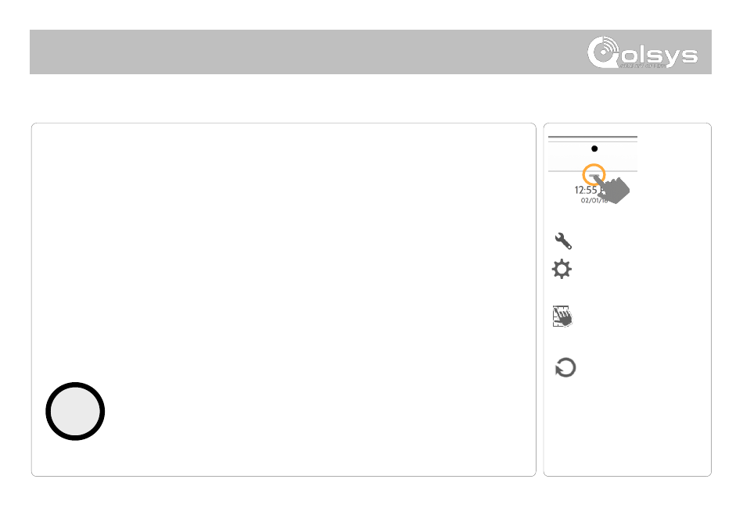Click the wrench icon
Viewport: 743px width, 515px height.
[563, 241]
